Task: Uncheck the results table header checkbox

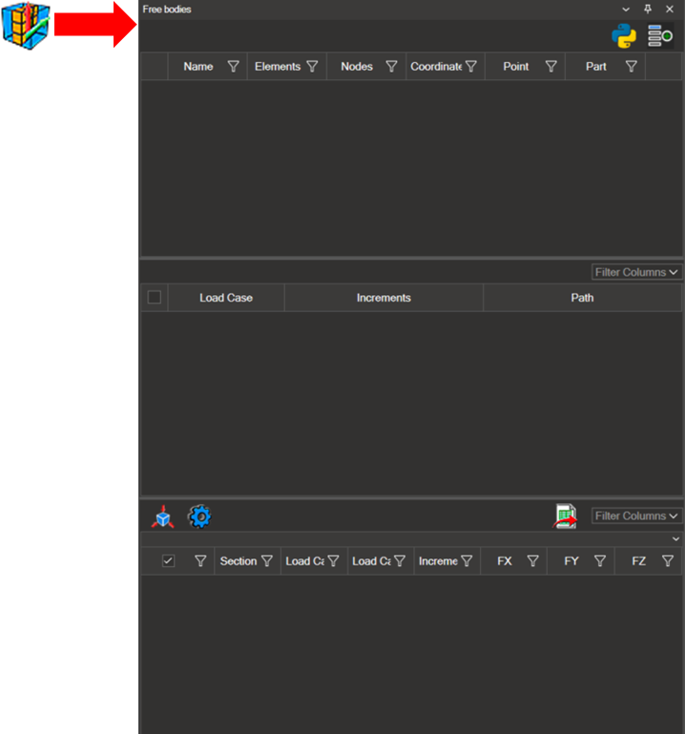Action: click(x=169, y=561)
